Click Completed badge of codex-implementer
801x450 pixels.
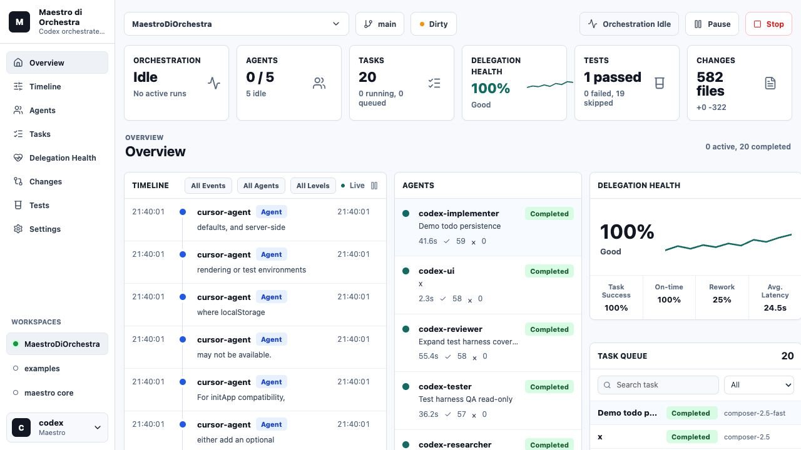549,214
